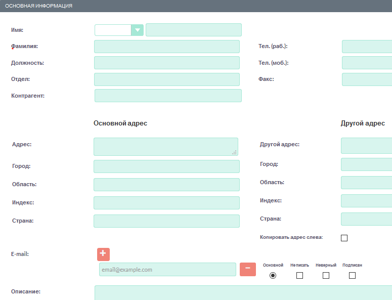Screen dimensions: 392x300
Task: Click the e-mail address input box
Action: [167, 270]
